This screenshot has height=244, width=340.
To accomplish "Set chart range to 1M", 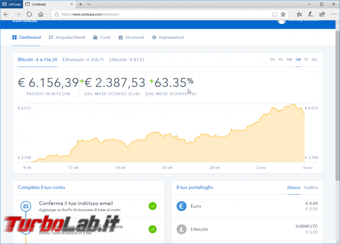I will point(298,60).
